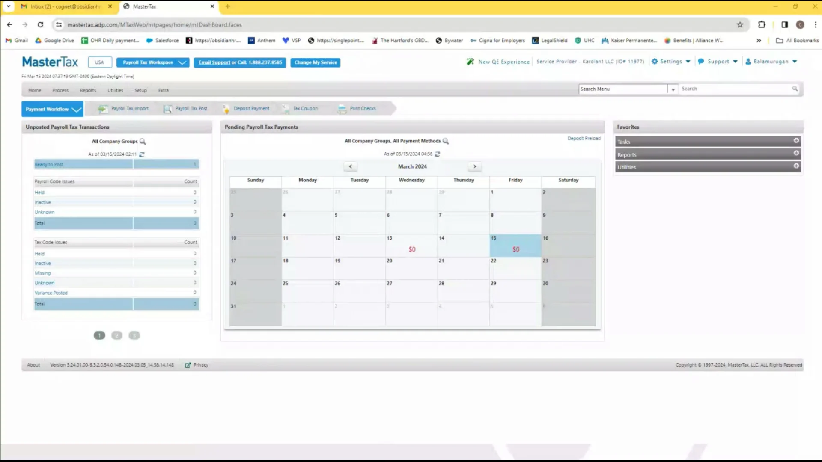Open the Deposit Payment workflow step
The width and height of the screenshot is (822, 462).
246,109
